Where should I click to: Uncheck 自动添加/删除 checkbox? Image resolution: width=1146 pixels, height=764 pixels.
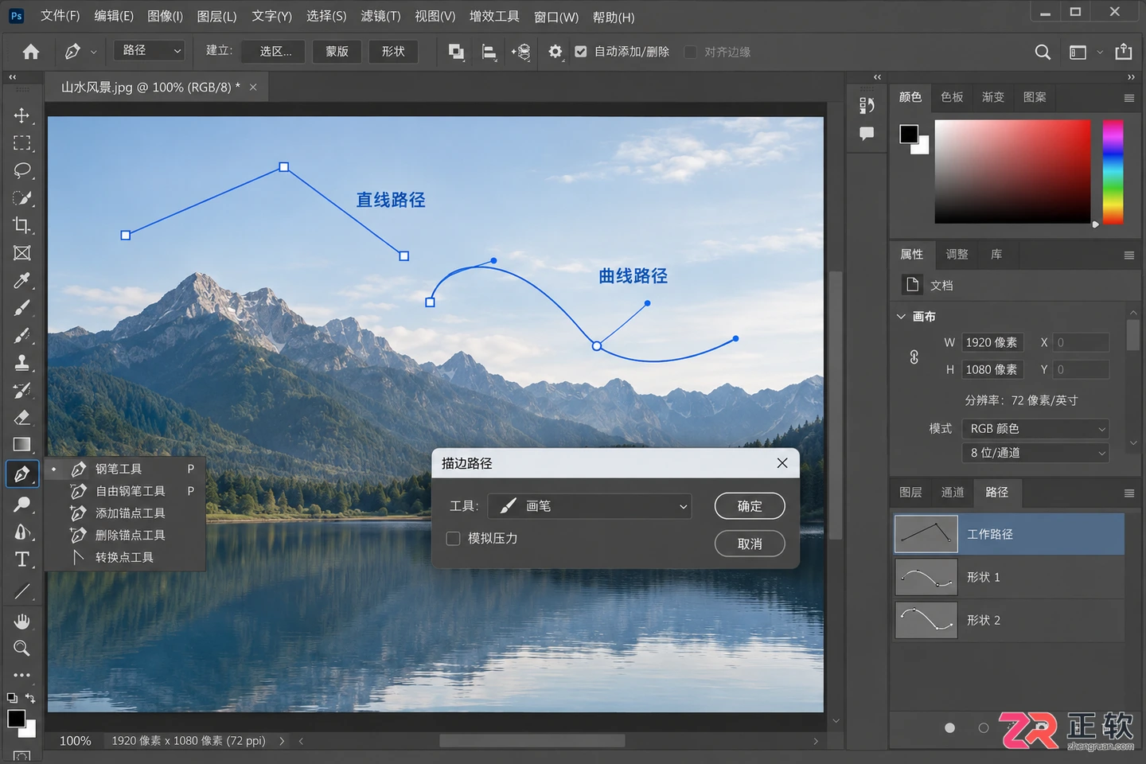(581, 52)
